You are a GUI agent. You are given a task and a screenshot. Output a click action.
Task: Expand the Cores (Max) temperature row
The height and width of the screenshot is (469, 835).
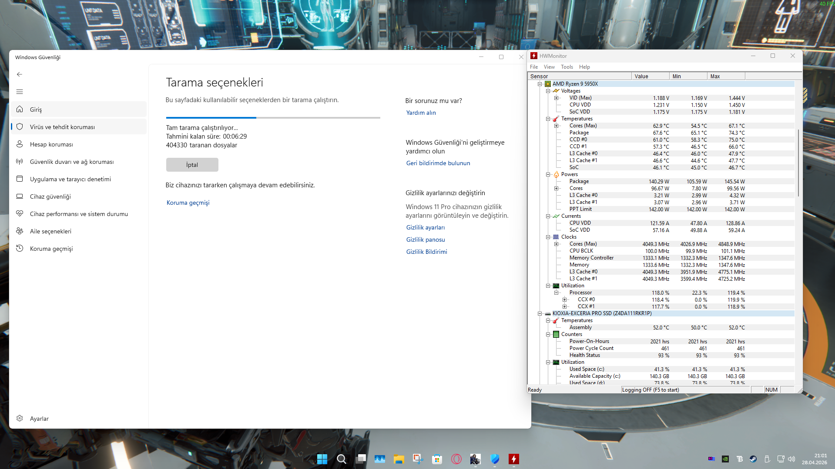pos(557,126)
